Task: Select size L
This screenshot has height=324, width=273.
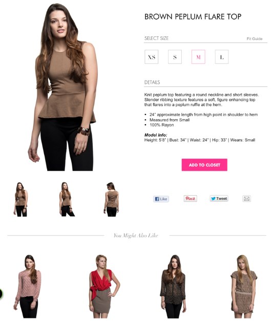Action: [x=222, y=57]
